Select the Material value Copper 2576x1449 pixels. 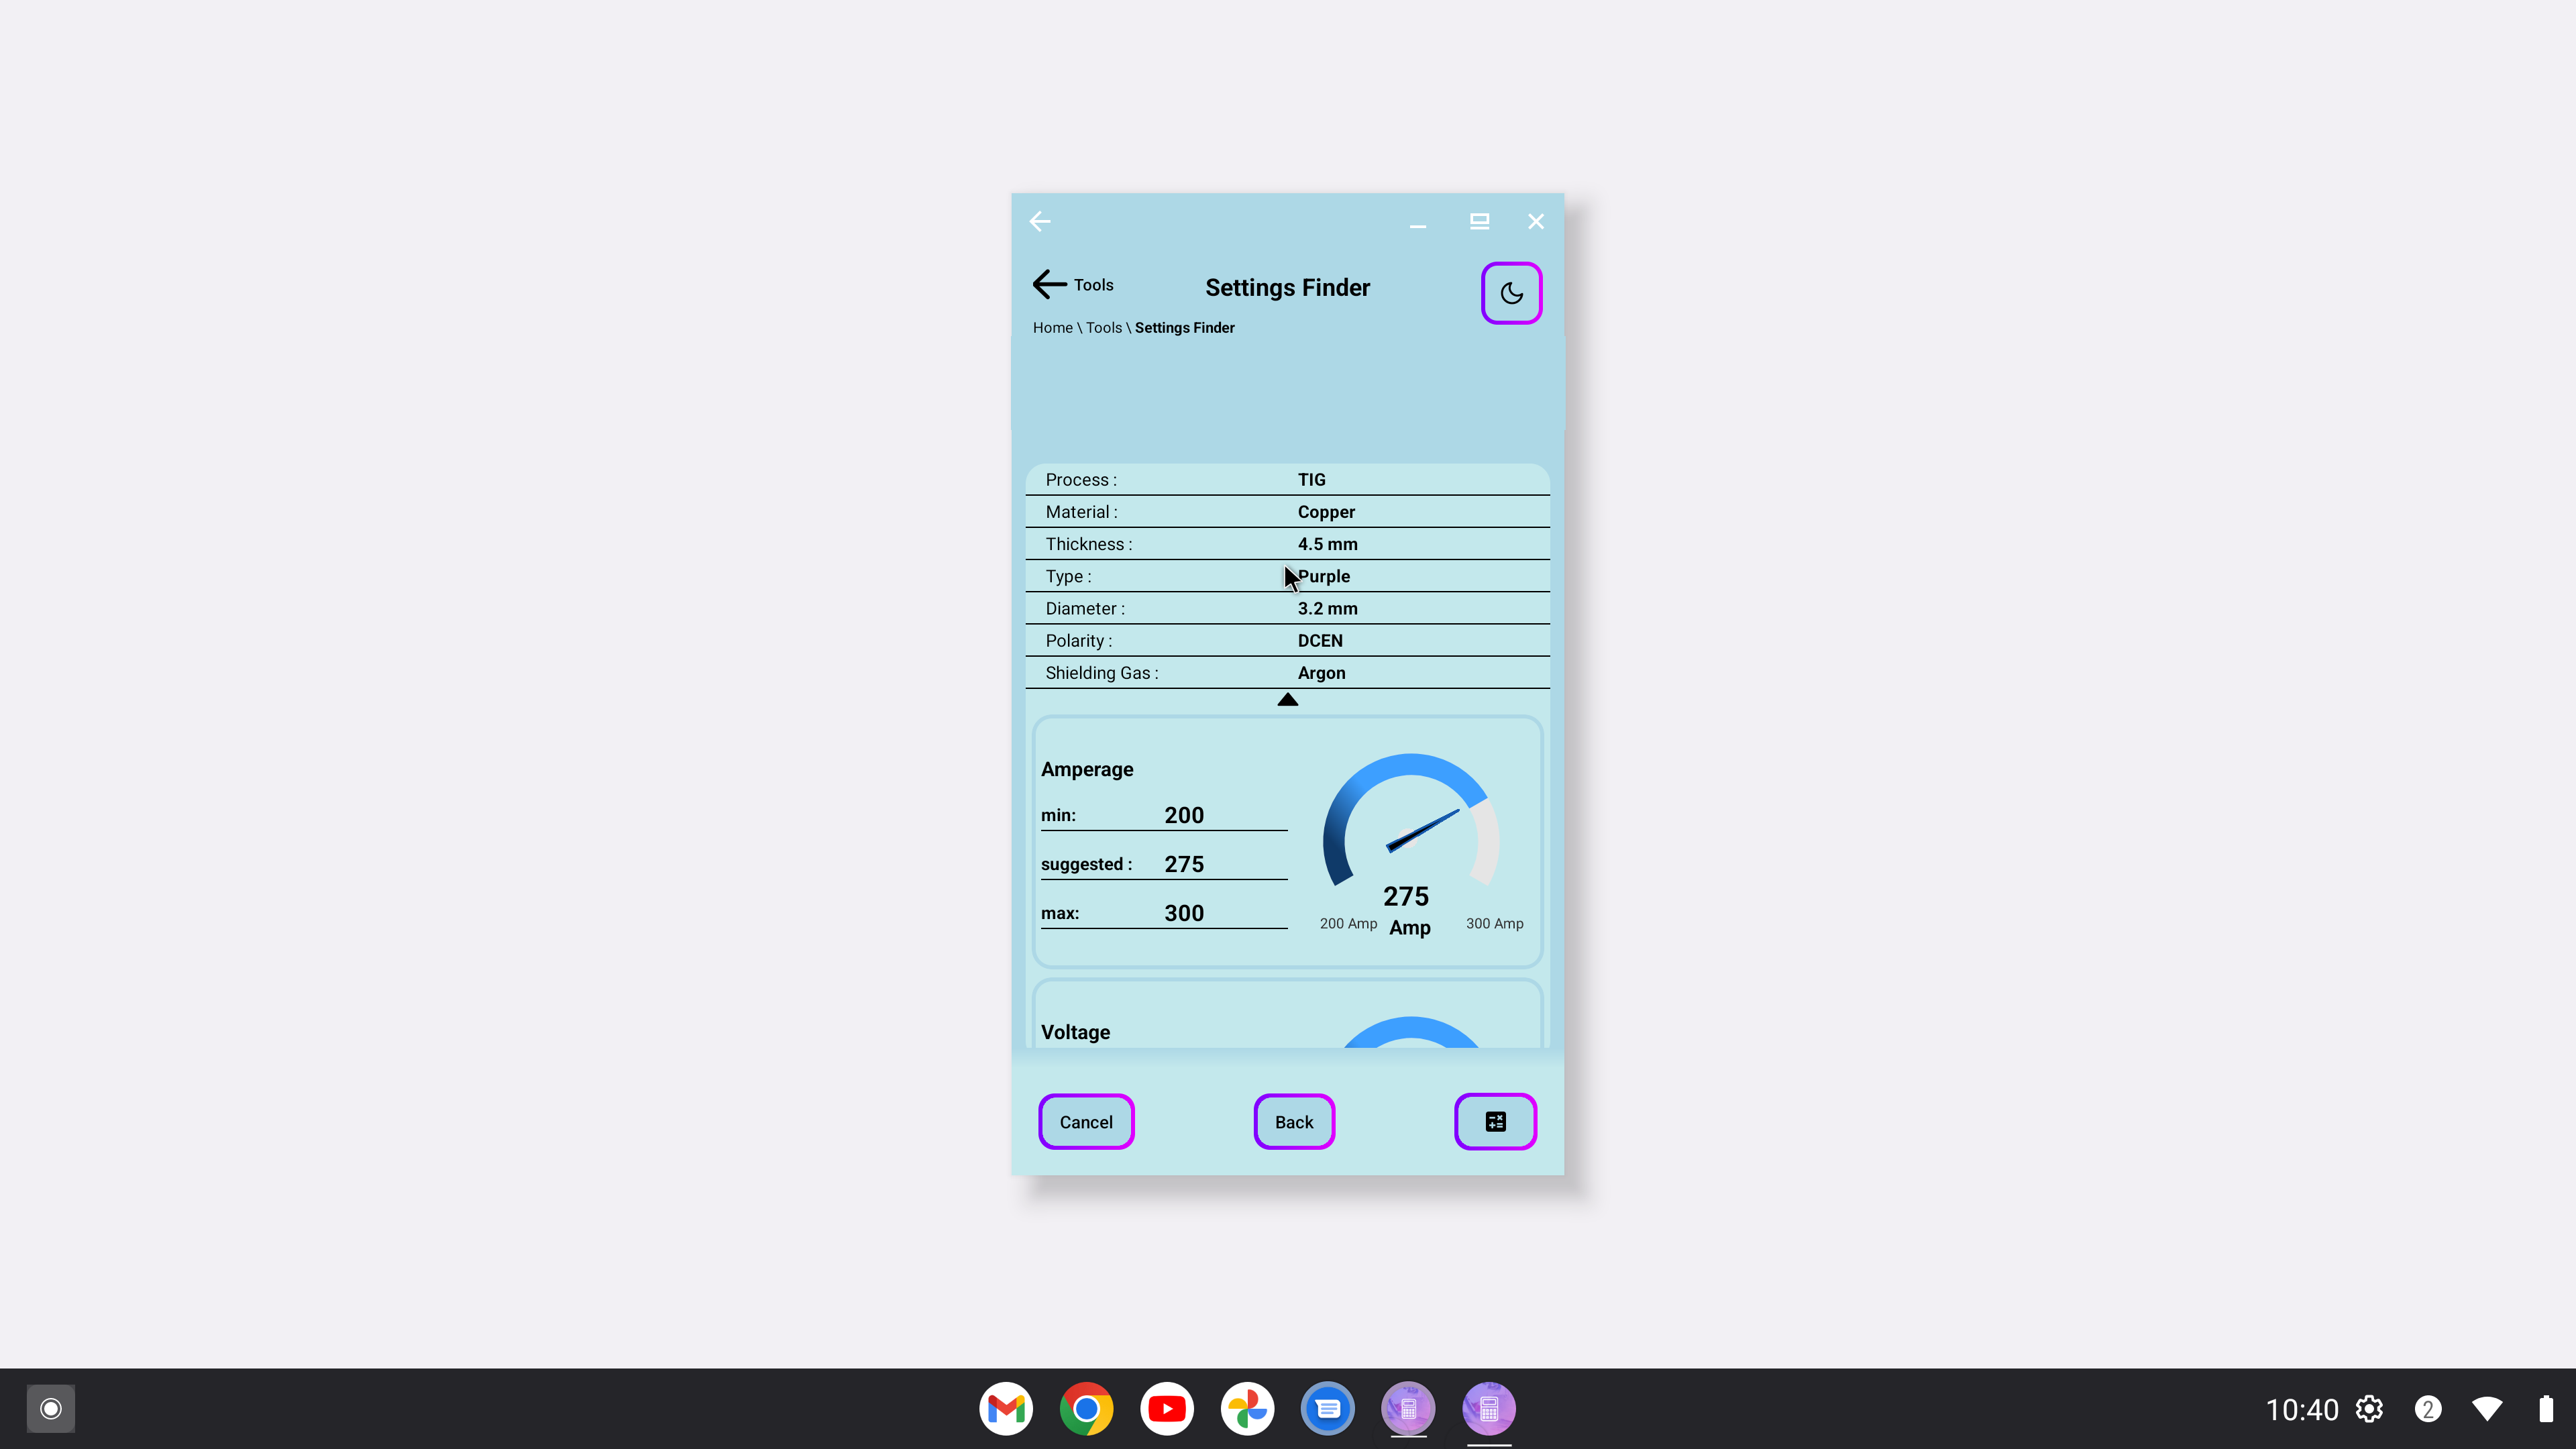coord(1326,512)
